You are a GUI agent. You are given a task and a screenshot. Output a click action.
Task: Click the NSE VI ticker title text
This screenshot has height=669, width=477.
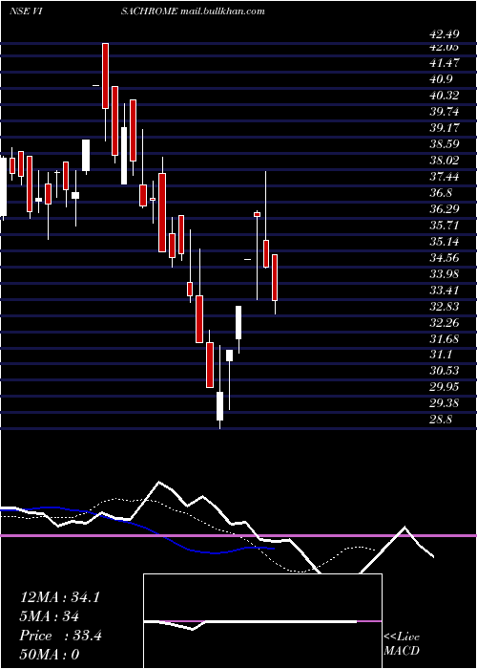28,11
